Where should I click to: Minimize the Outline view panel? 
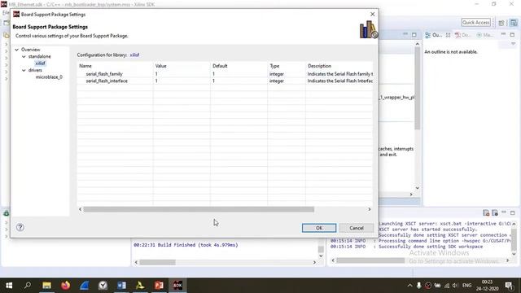(503, 34)
